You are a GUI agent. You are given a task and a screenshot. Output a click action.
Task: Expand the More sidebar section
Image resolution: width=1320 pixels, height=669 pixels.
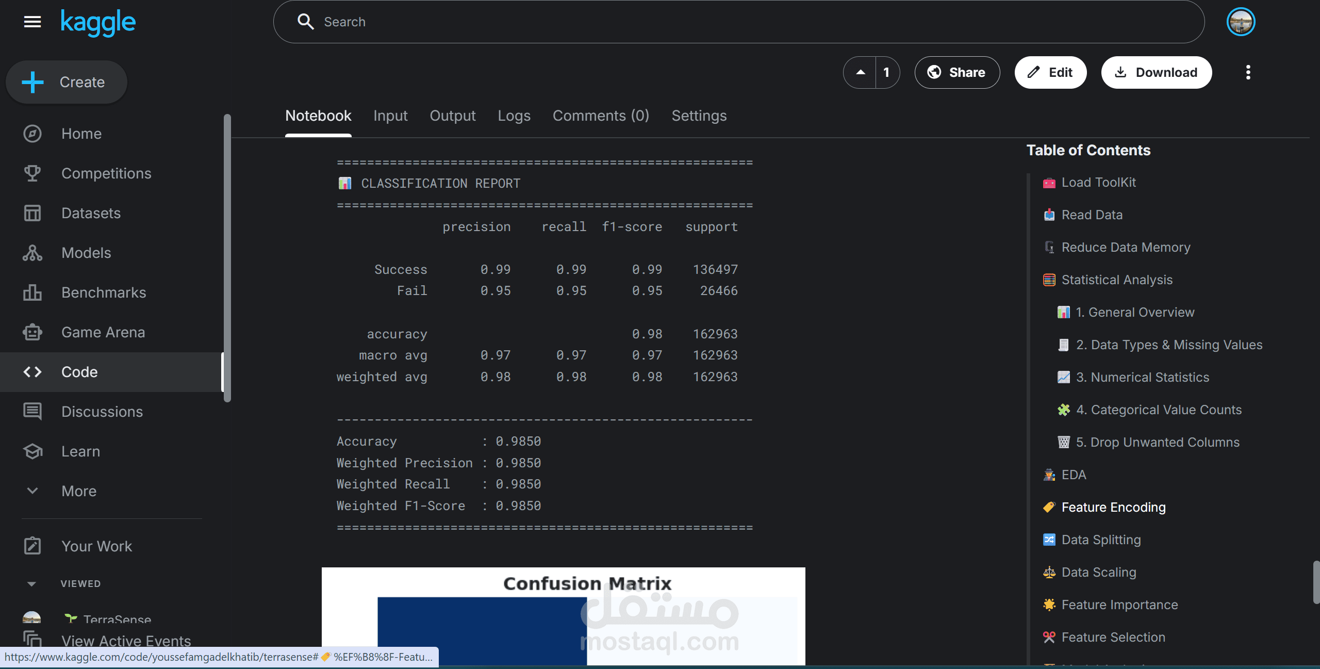78,491
